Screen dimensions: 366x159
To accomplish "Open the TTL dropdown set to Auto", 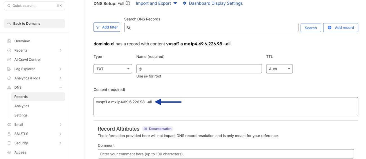I will pos(279,69).
